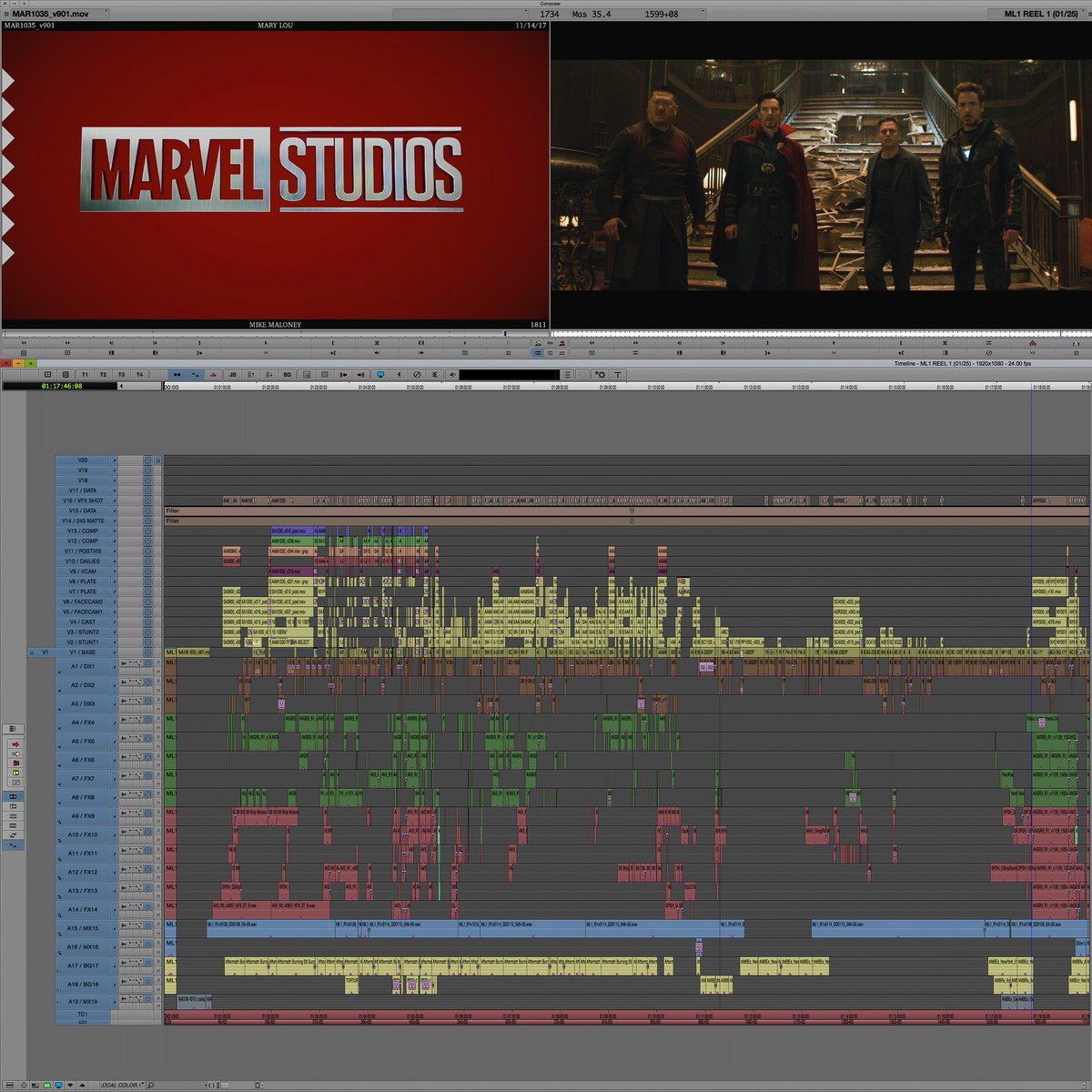This screenshot has height=1092, width=1092.
Task: Click the T3 timeline view button
Action: (121, 374)
